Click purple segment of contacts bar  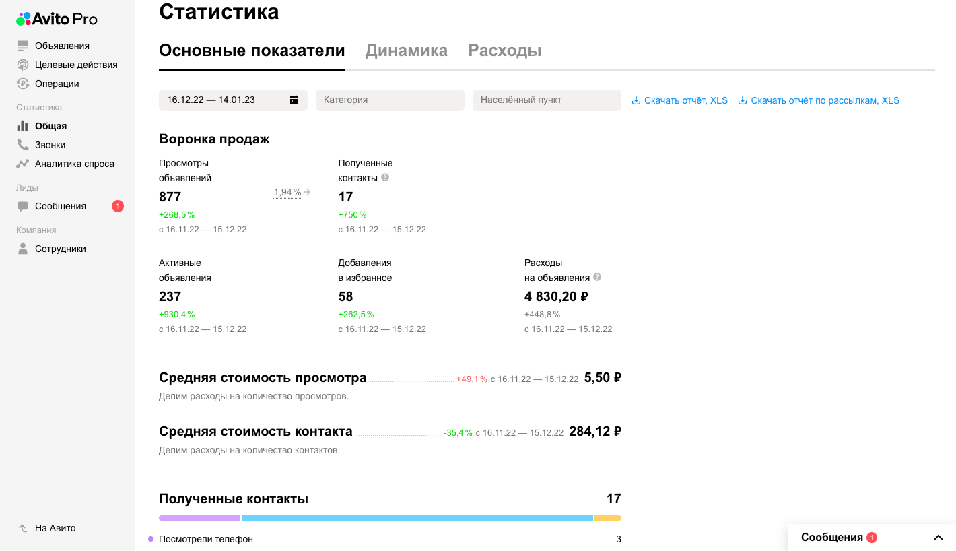199,518
